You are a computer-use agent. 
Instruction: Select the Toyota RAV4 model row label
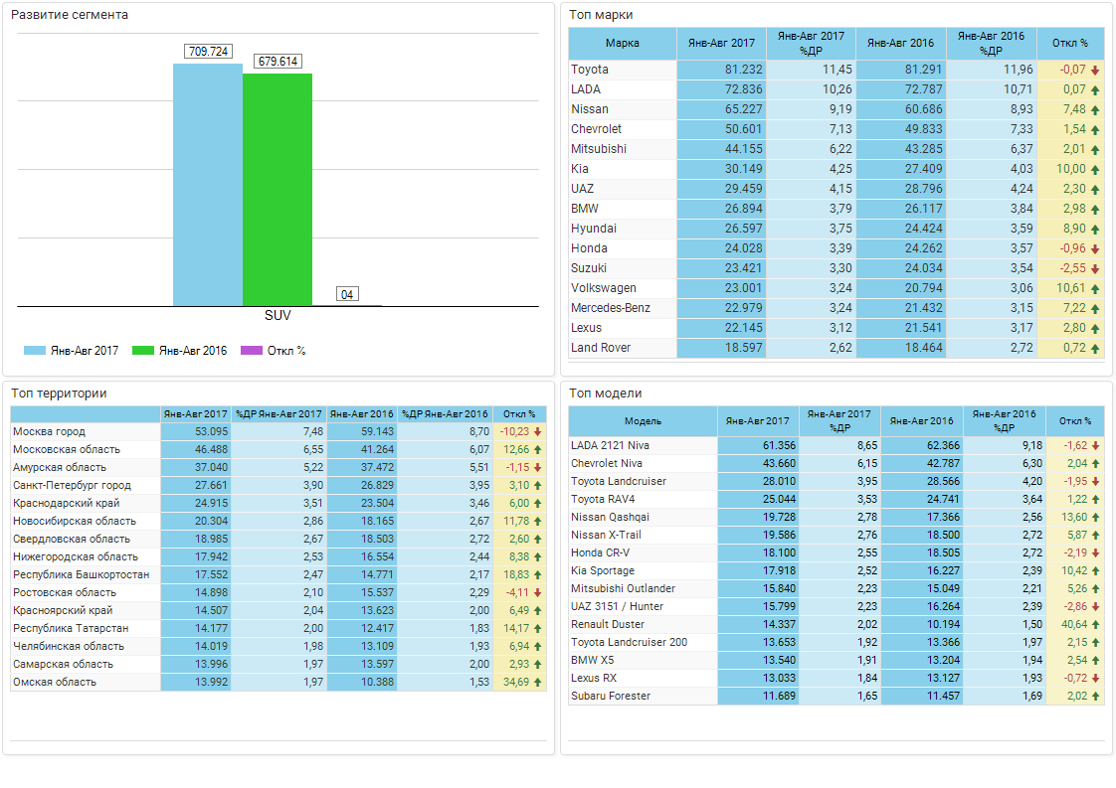point(603,499)
